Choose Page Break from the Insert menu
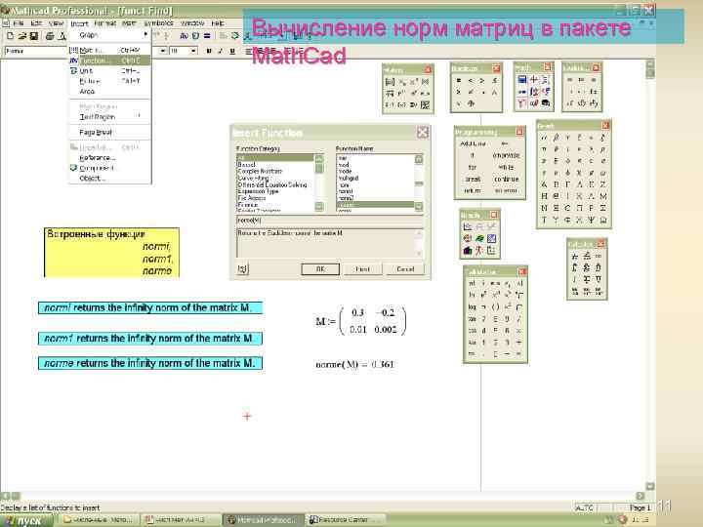Image resolution: width=703 pixels, height=527 pixels. coord(110,133)
